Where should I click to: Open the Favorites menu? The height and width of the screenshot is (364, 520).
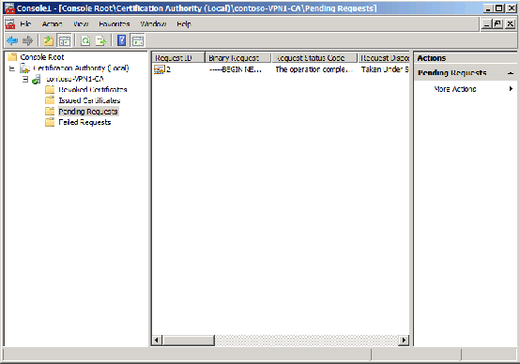tap(115, 23)
